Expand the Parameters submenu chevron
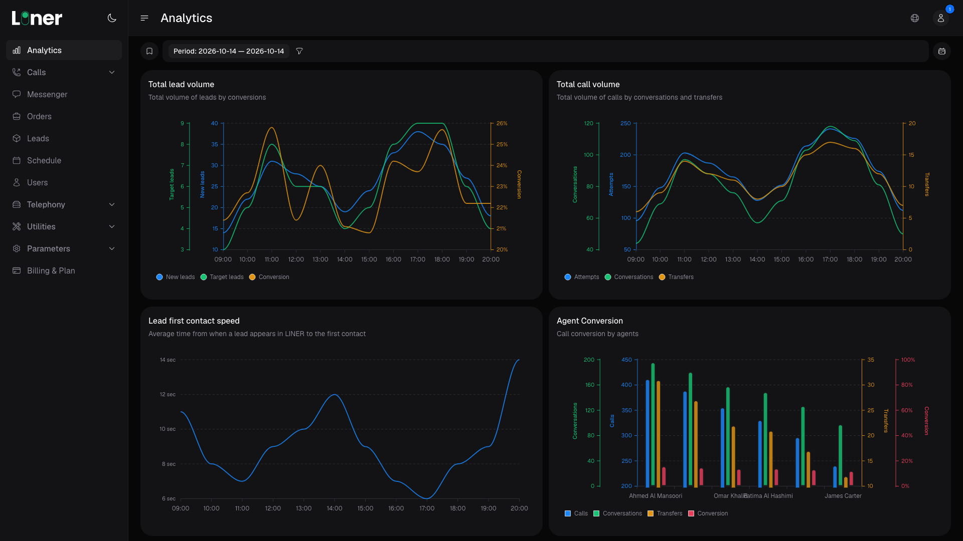 click(112, 248)
